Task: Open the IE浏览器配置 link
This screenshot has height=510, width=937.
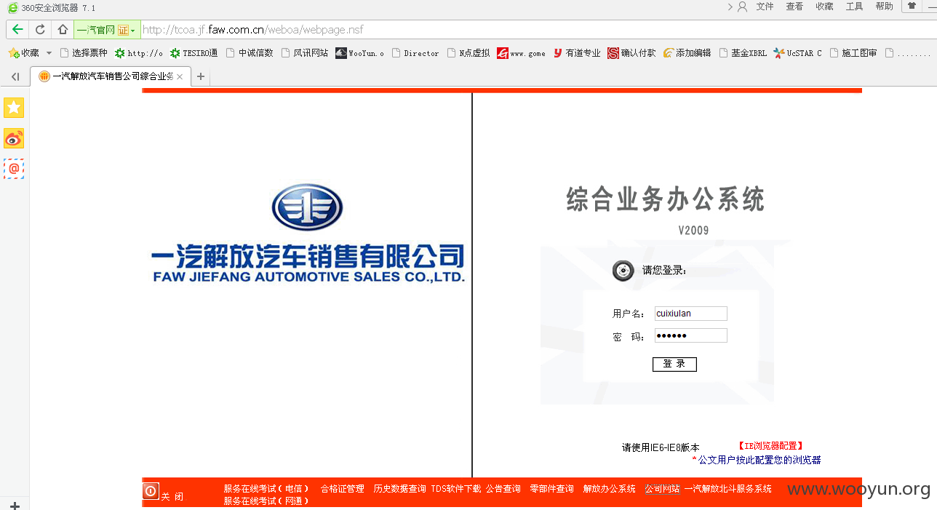Action: [770, 446]
